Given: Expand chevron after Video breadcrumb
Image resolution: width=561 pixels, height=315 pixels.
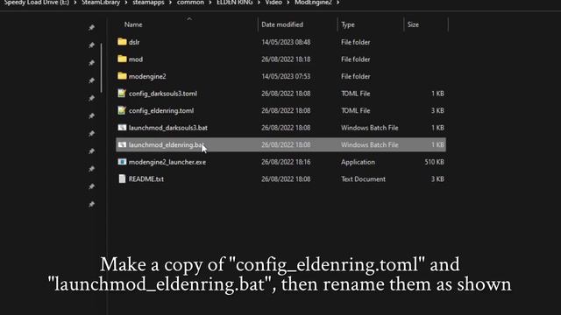Looking at the screenshot, I should tap(288, 3).
